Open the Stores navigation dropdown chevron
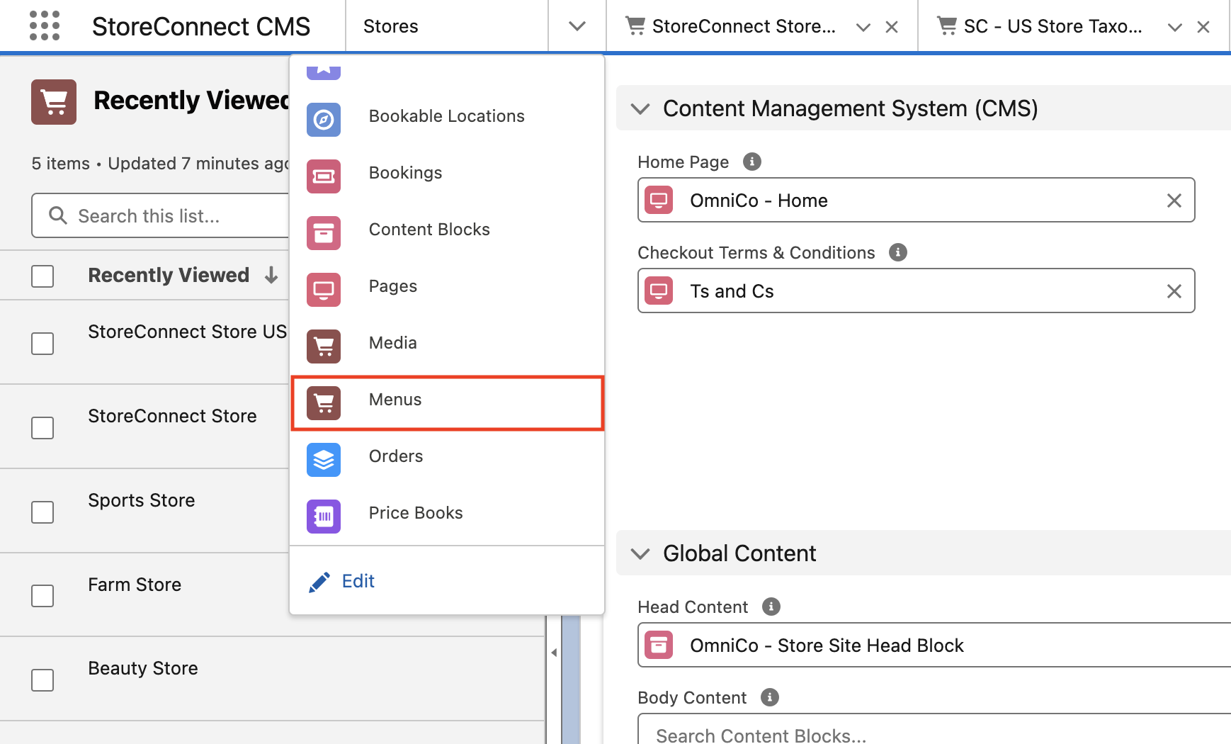Screen dimensions: 1231x744 tap(577, 26)
